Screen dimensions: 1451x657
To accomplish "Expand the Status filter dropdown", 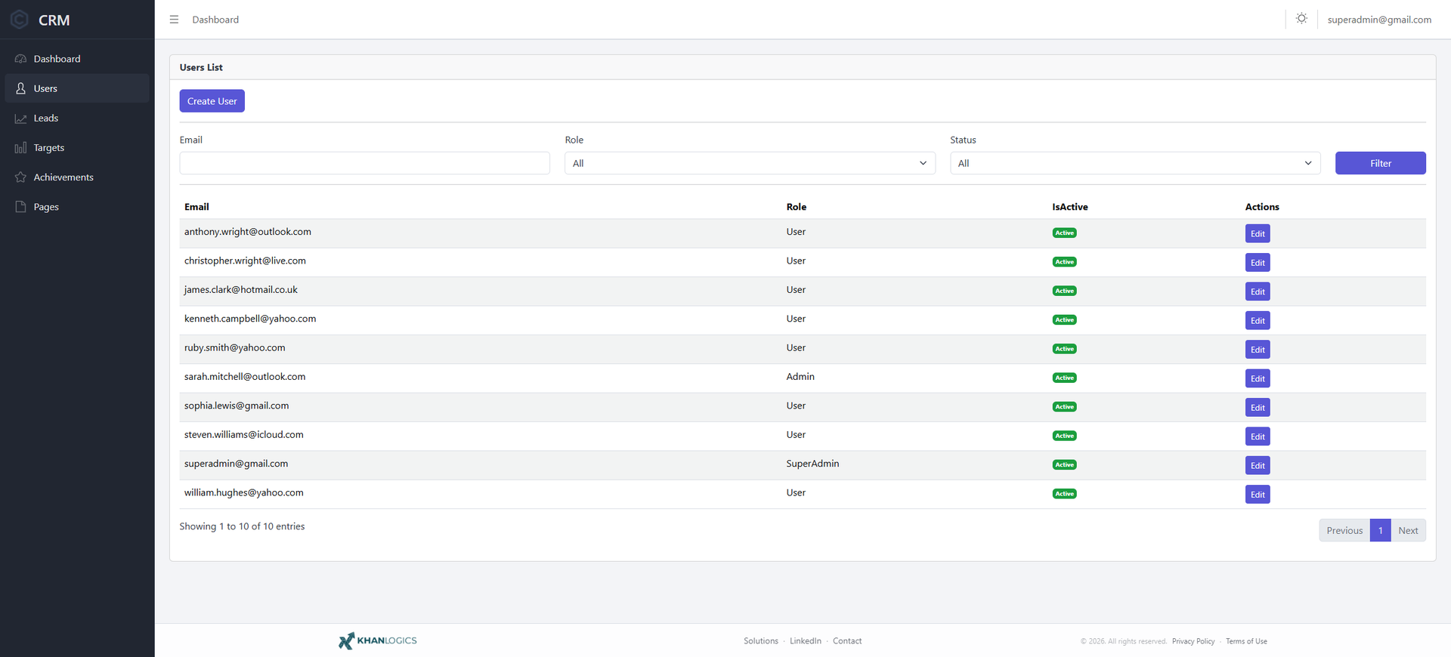I will pyautogui.click(x=1135, y=163).
